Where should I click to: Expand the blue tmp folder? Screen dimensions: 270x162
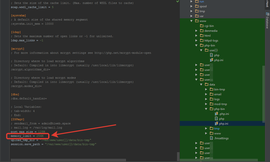pos(206,129)
